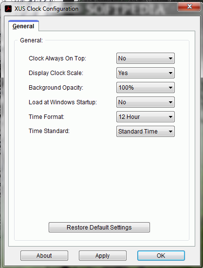This screenshot has width=203, height=268.
Task: Click Restore Default Settings button
Action: click(x=99, y=228)
